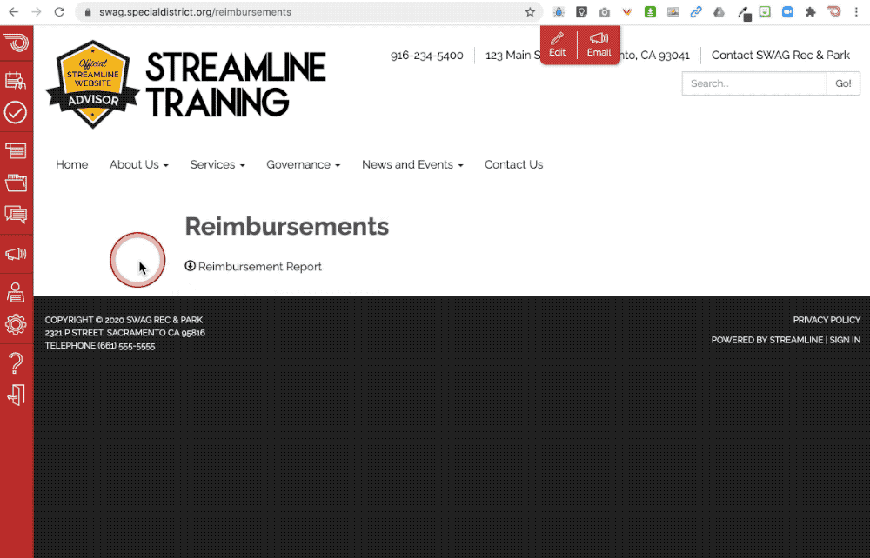Viewport: 870px width, 558px height.
Task: Go to the Home menu item
Action: click(x=71, y=164)
